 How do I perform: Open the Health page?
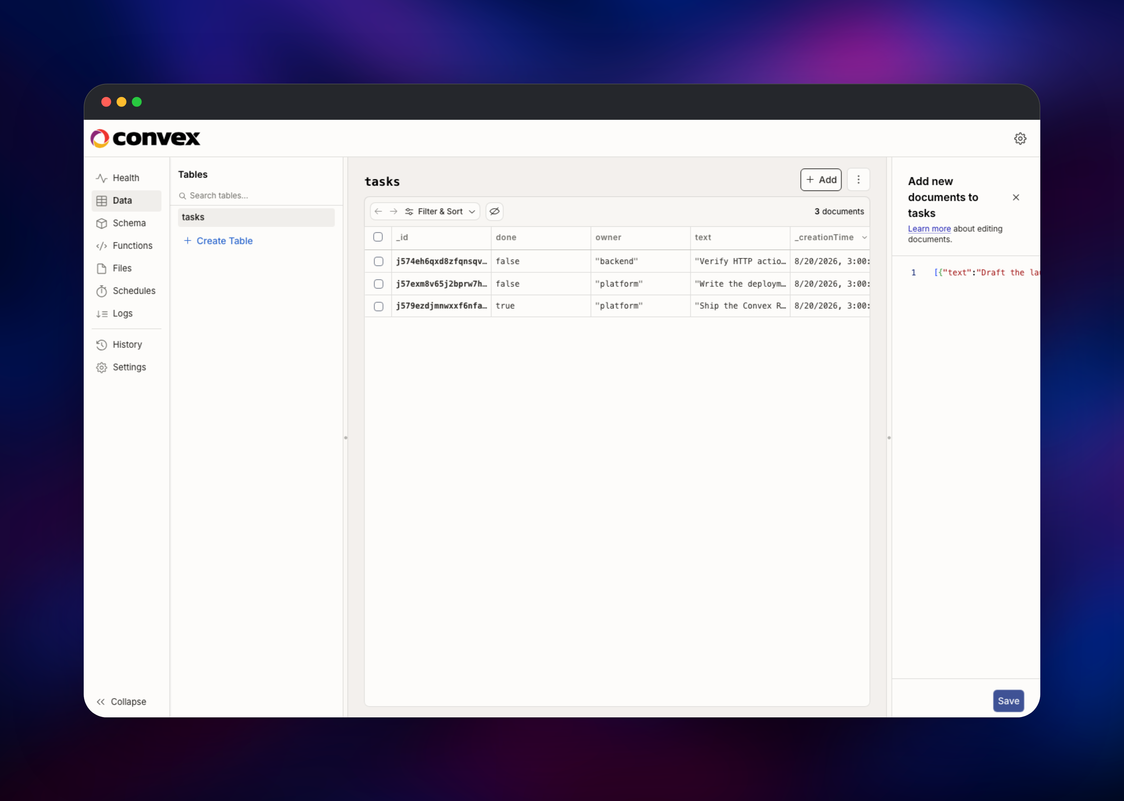point(126,178)
